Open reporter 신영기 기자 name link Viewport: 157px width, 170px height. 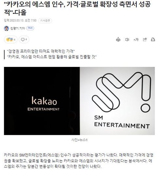(x=18, y=28)
